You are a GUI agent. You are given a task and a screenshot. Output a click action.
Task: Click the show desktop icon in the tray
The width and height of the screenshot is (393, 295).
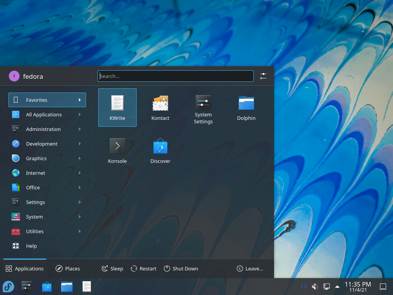[x=383, y=286]
